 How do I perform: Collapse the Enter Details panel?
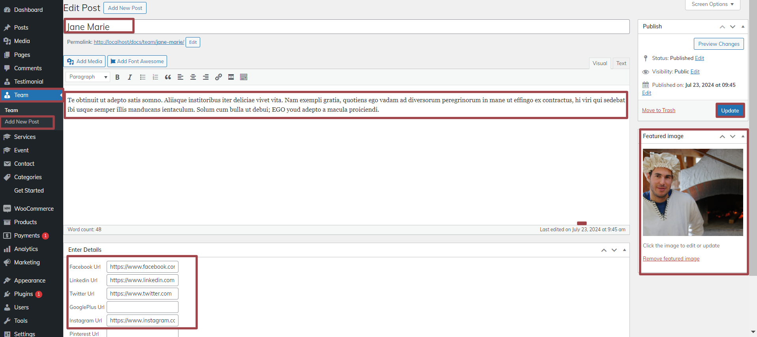tap(624, 250)
